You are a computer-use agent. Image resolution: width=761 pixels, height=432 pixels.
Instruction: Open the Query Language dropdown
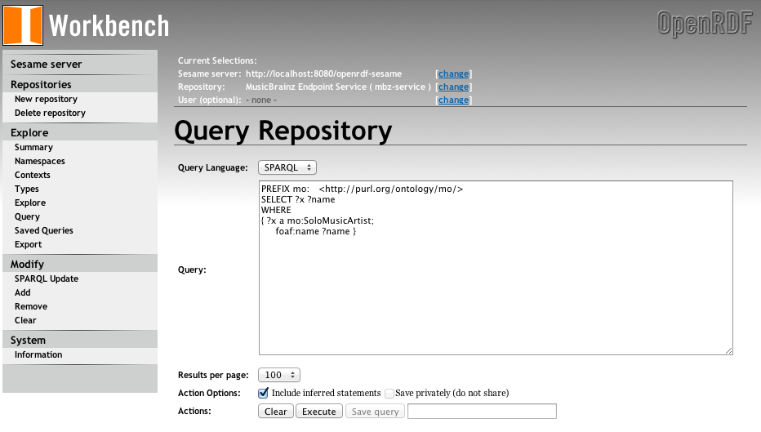pos(287,167)
